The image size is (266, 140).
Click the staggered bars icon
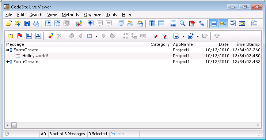pos(38,36)
